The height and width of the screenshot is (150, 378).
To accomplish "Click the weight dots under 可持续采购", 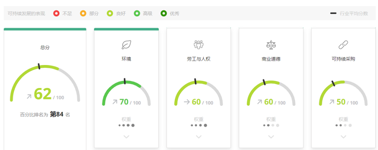I will 343,125.
